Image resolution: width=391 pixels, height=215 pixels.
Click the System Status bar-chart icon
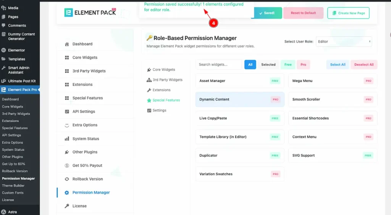pos(67,139)
